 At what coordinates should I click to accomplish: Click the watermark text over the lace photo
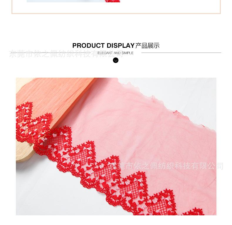167,166
